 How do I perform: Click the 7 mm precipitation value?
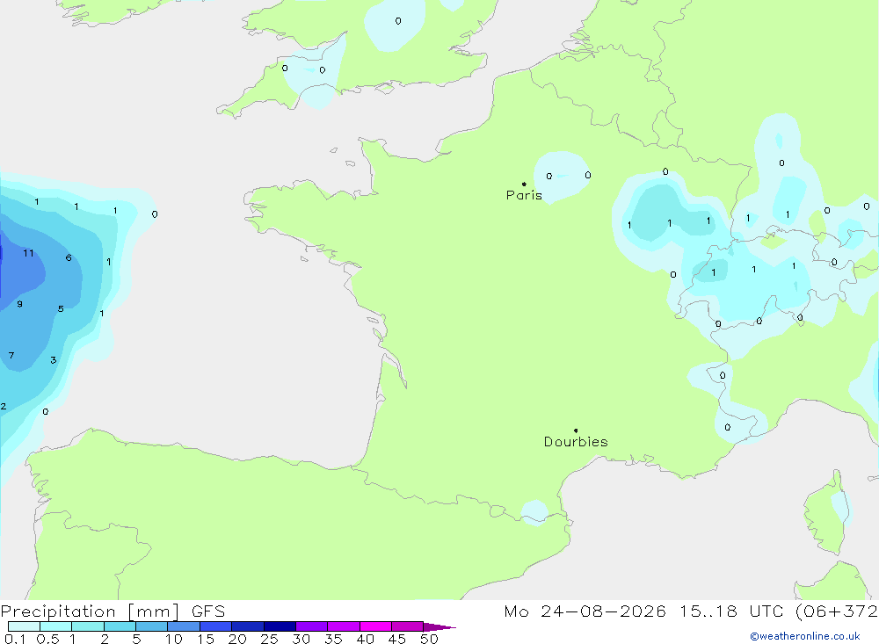click(x=11, y=355)
